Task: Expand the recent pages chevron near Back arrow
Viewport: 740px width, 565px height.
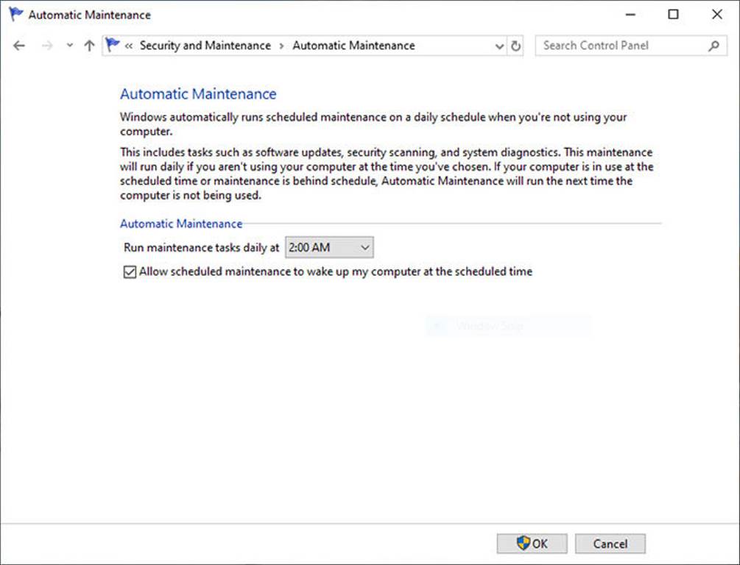Action: pos(68,45)
